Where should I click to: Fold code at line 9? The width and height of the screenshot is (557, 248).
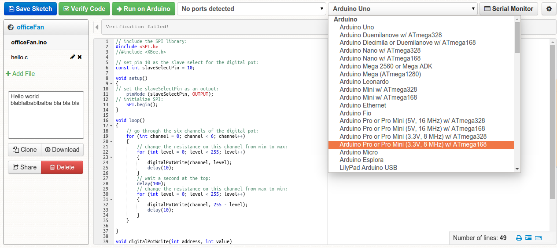(111, 83)
